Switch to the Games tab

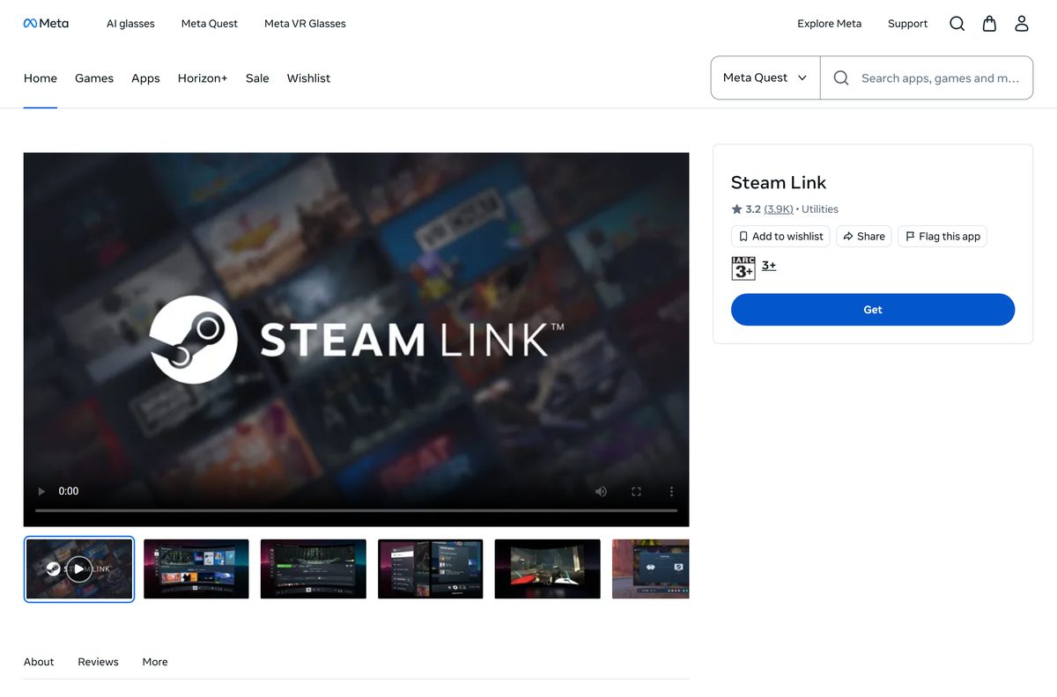click(x=94, y=78)
